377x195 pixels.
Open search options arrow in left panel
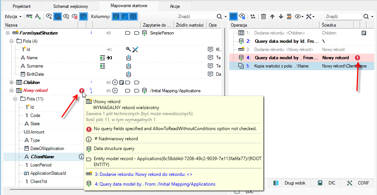coord(225,16)
